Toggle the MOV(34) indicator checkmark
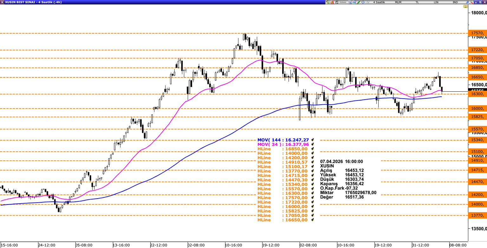 click(313, 144)
